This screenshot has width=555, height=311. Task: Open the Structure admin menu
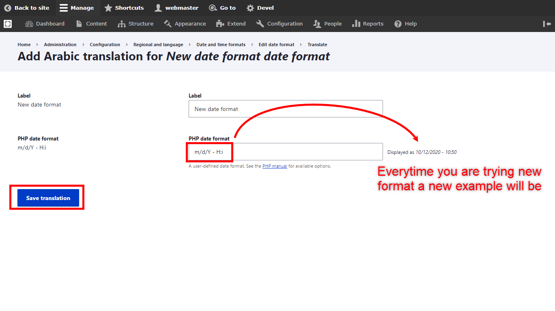click(136, 24)
